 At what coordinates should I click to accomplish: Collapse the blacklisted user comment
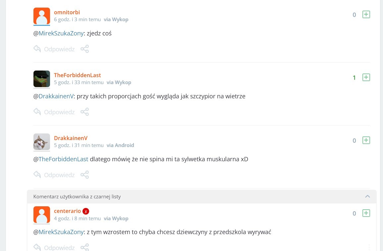point(367,196)
